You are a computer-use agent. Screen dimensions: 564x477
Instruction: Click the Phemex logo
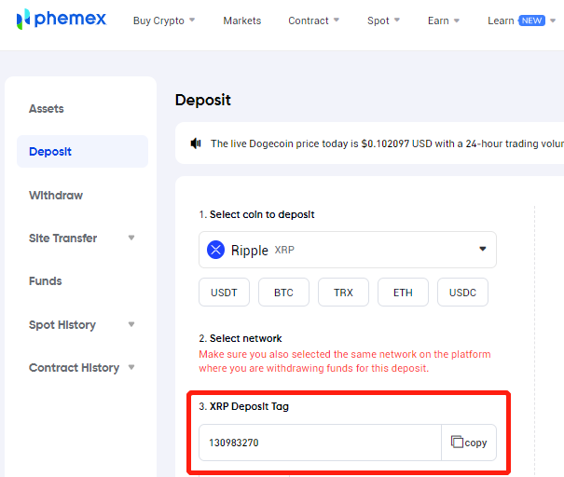click(x=62, y=19)
